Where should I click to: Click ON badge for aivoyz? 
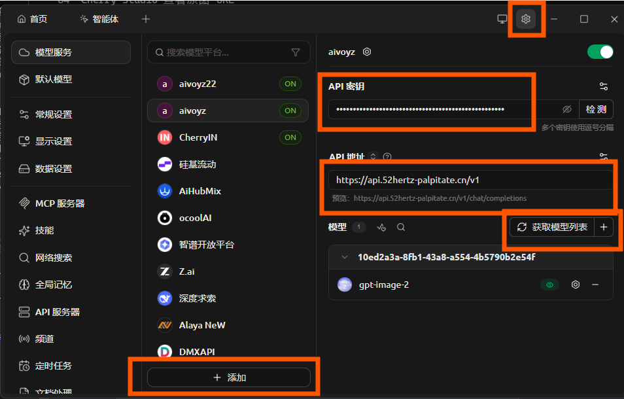tap(290, 111)
